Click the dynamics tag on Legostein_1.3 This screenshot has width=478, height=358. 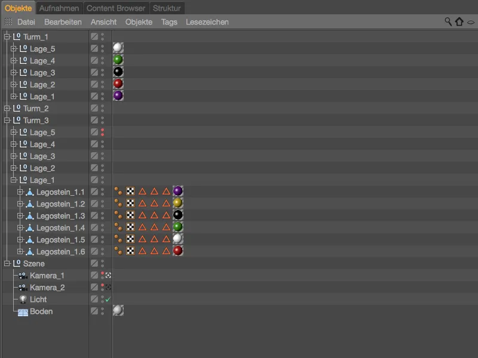[118, 215]
